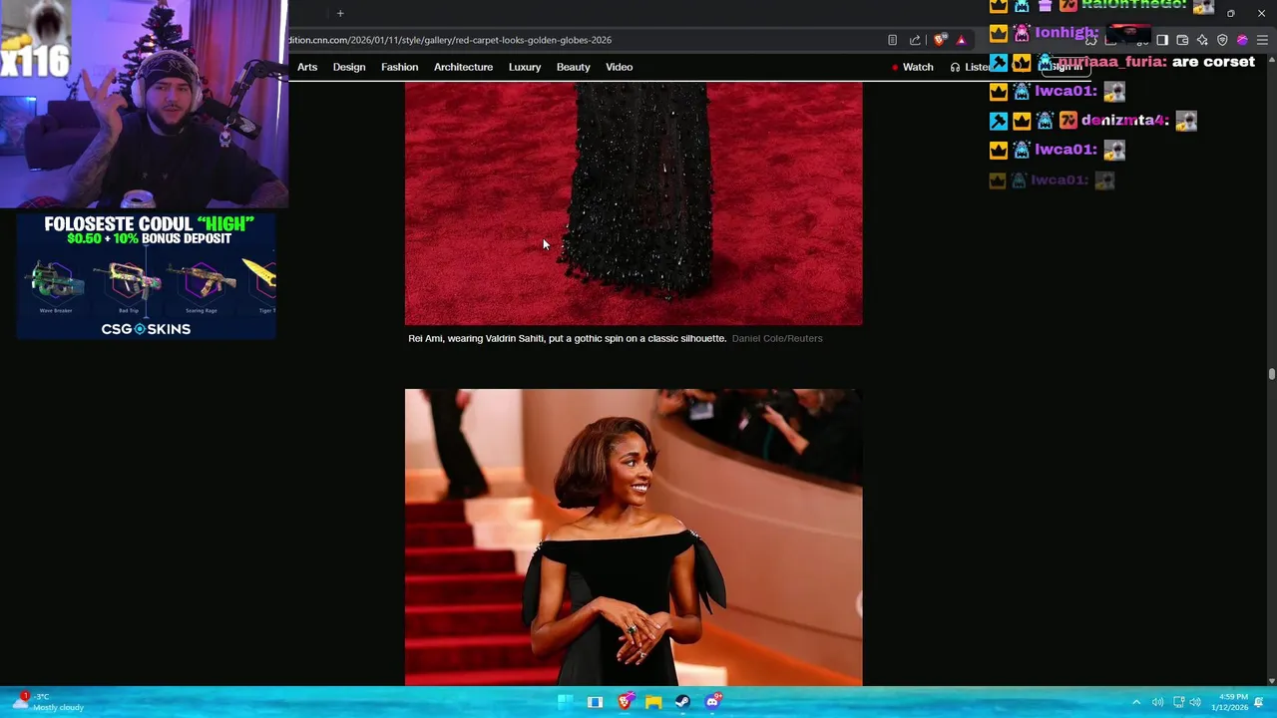Click the Brave Rewards triangle icon
Viewport: 1277px width, 718px height.
click(961, 40)
